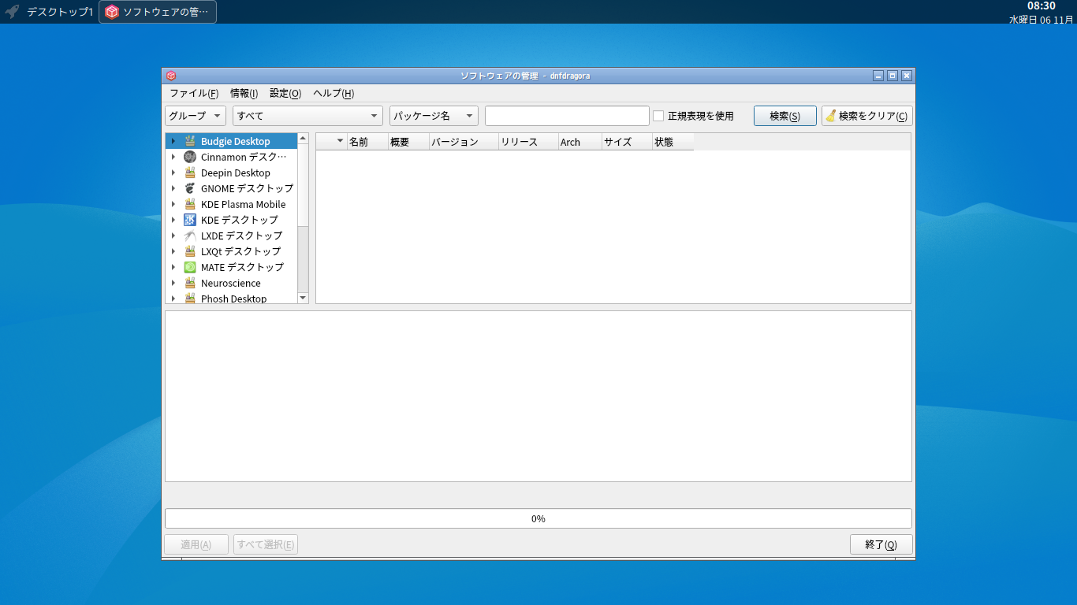1077x605 pixels.
Task: Click the 08:30 clock in the panel
Action: click(x=1041, y=6)
